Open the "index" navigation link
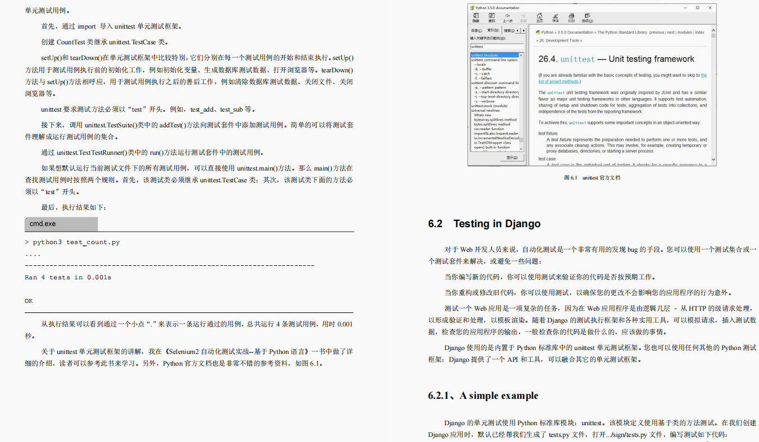The height and width of the screenshot is (442, 759). click(699, 33)
